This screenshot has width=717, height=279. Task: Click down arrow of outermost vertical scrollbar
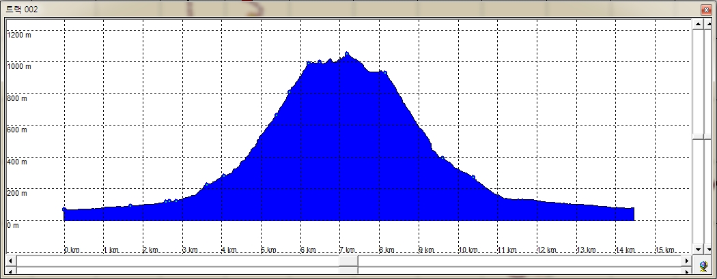click(709, 249)
